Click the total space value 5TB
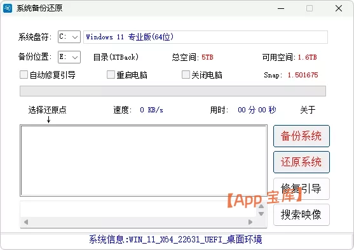 [207, 57]
